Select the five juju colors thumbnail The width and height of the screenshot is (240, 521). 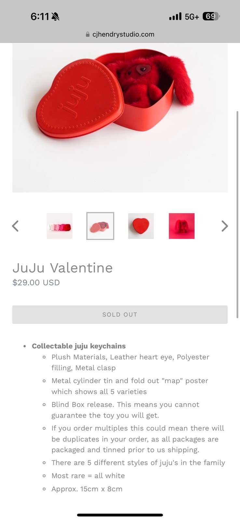coord(60,226)
